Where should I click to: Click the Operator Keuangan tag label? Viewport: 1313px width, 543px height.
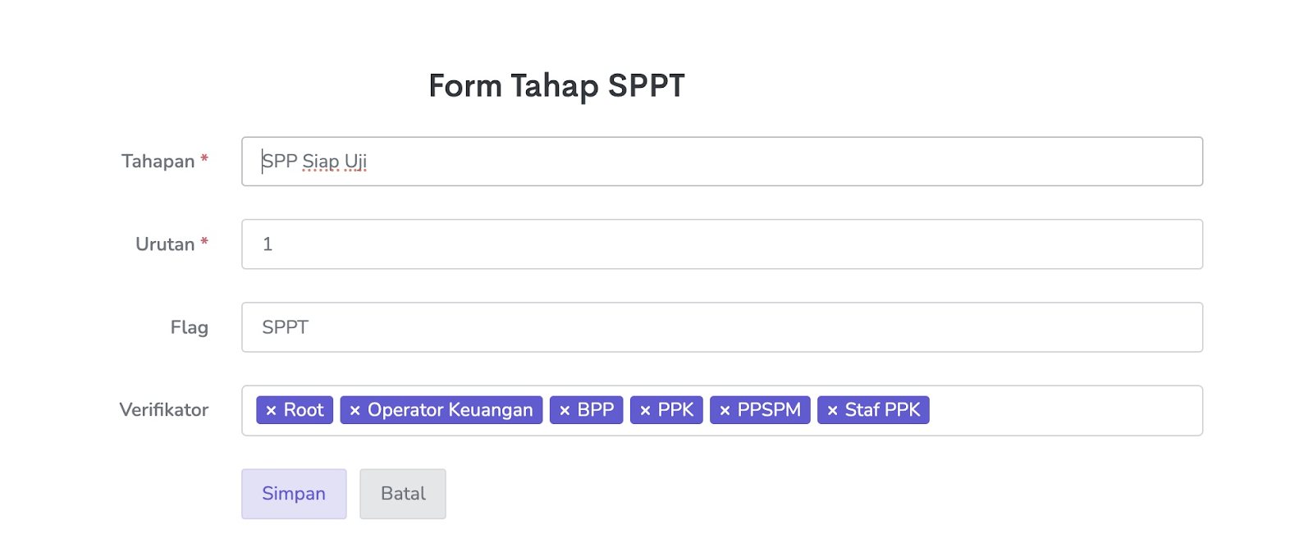450,410
